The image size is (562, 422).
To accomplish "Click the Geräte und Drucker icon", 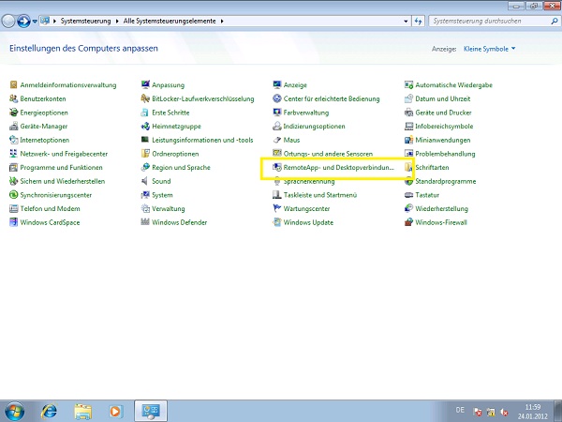I will pyautogui.click(x=408, y=113).
